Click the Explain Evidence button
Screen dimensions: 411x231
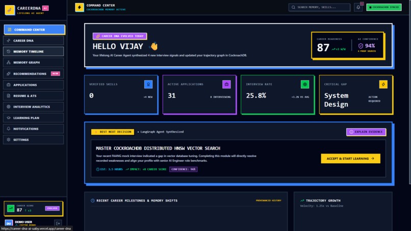tap(366, 132)
